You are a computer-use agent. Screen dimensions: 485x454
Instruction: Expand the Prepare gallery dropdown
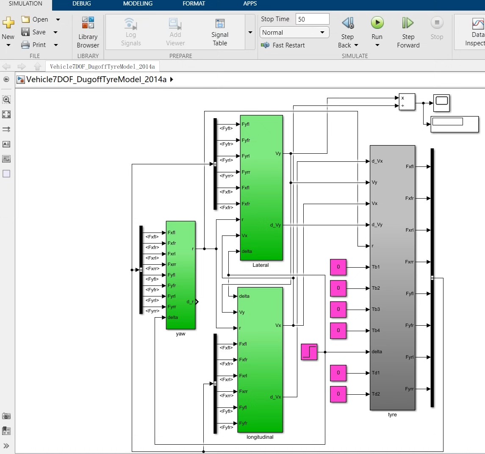click(x=250, y=32)
